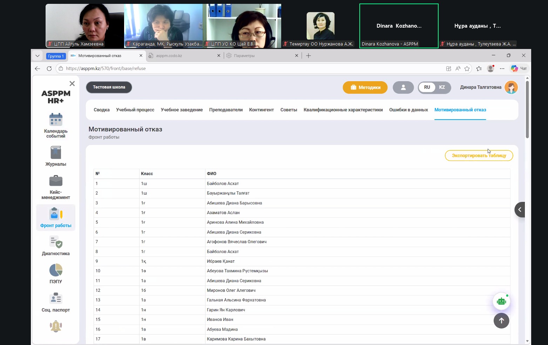This screenshot has width=548, height=345.
Task: Click the Методики button
Action: [365, 87]
